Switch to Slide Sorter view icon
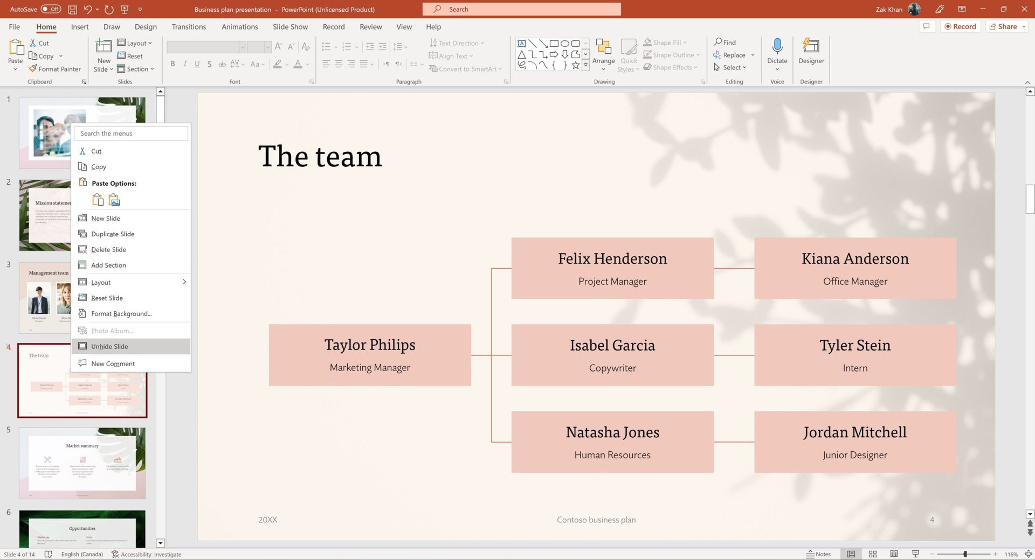Viewport: 1035px width, 560px height. 872,554
